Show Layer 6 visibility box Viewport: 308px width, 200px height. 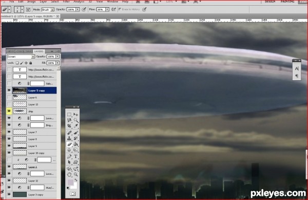[x=9, y=97]
